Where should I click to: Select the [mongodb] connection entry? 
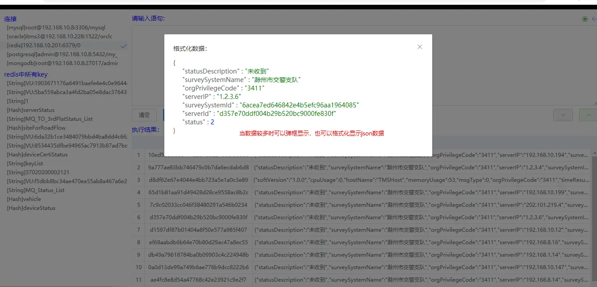pyautogui.click(x=63, y=62)
